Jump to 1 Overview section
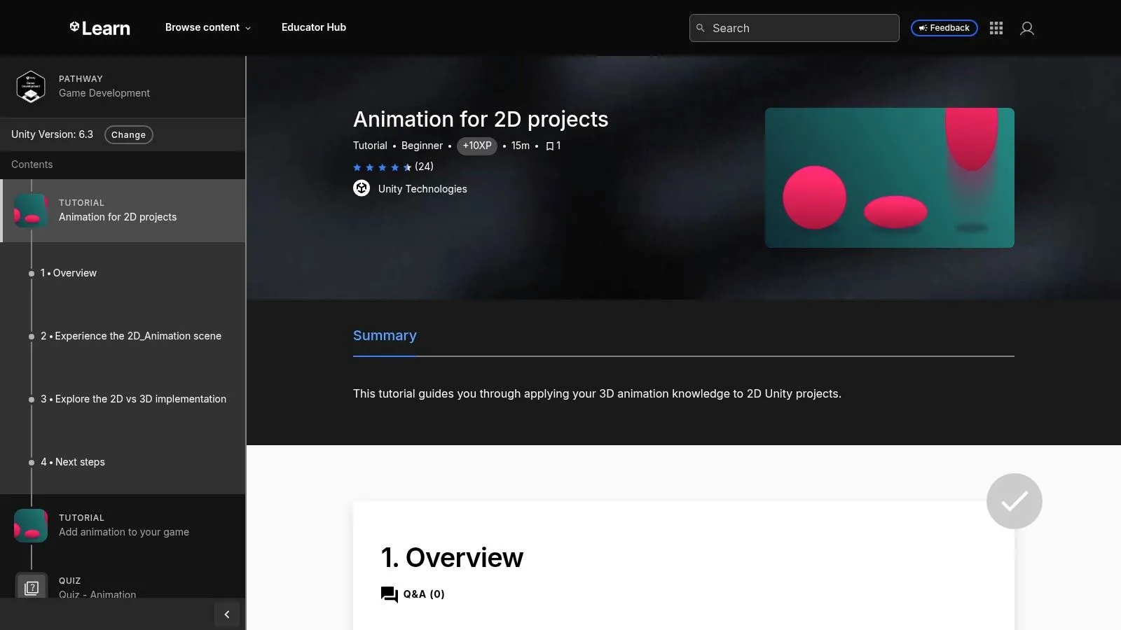The image size is (1121, 630). point(69,273)
